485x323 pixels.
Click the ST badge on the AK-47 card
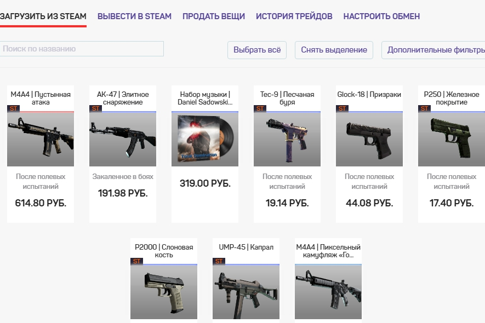click(x=95, y=108)
